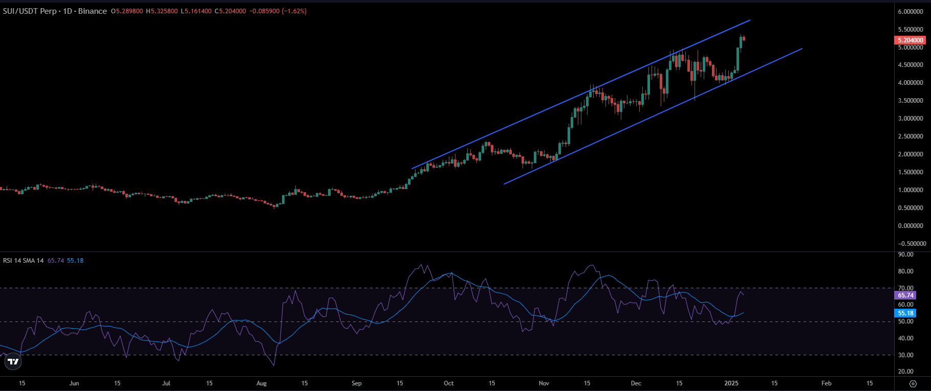This screenshot has height=391, width=931.
Task: Click the Feb label on time axis
Action: click(x=827, y=383)
